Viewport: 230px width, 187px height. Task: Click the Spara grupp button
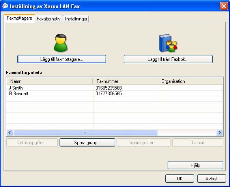point(87,143)
